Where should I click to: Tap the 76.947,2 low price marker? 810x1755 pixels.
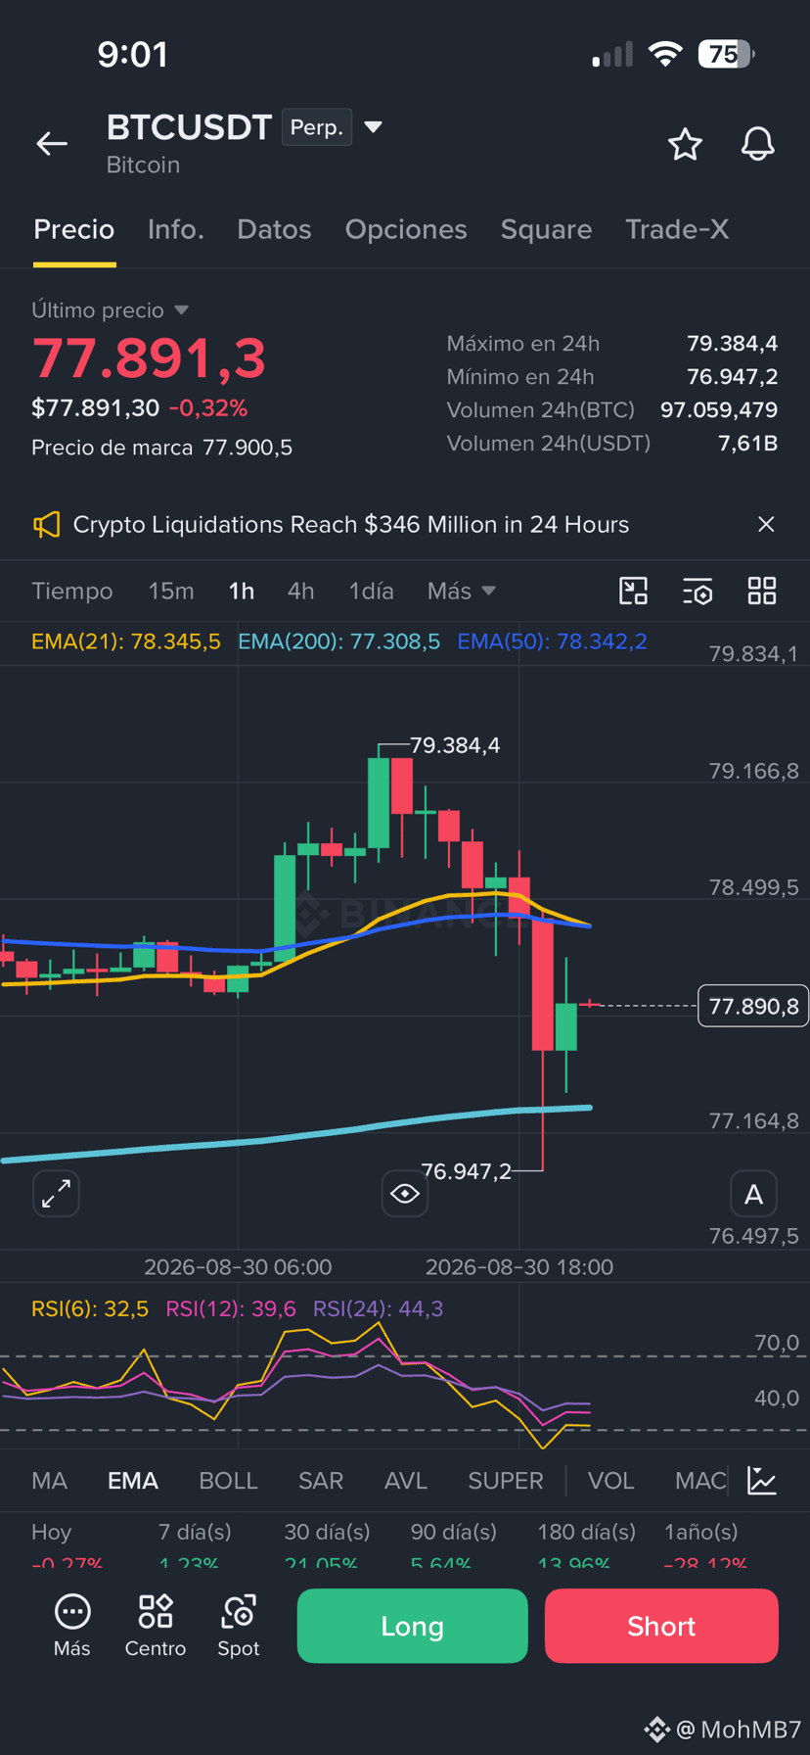pos(466,1171)
